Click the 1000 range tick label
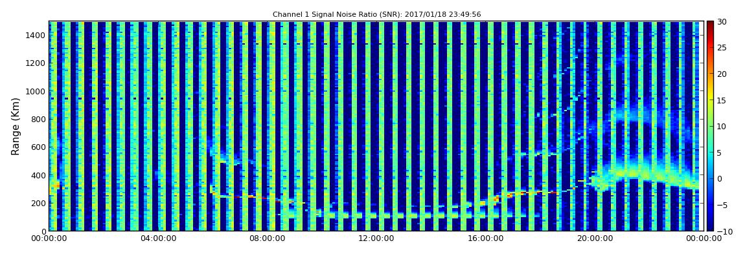Screen dimensions: 745x263 click(x=36, y=91)
